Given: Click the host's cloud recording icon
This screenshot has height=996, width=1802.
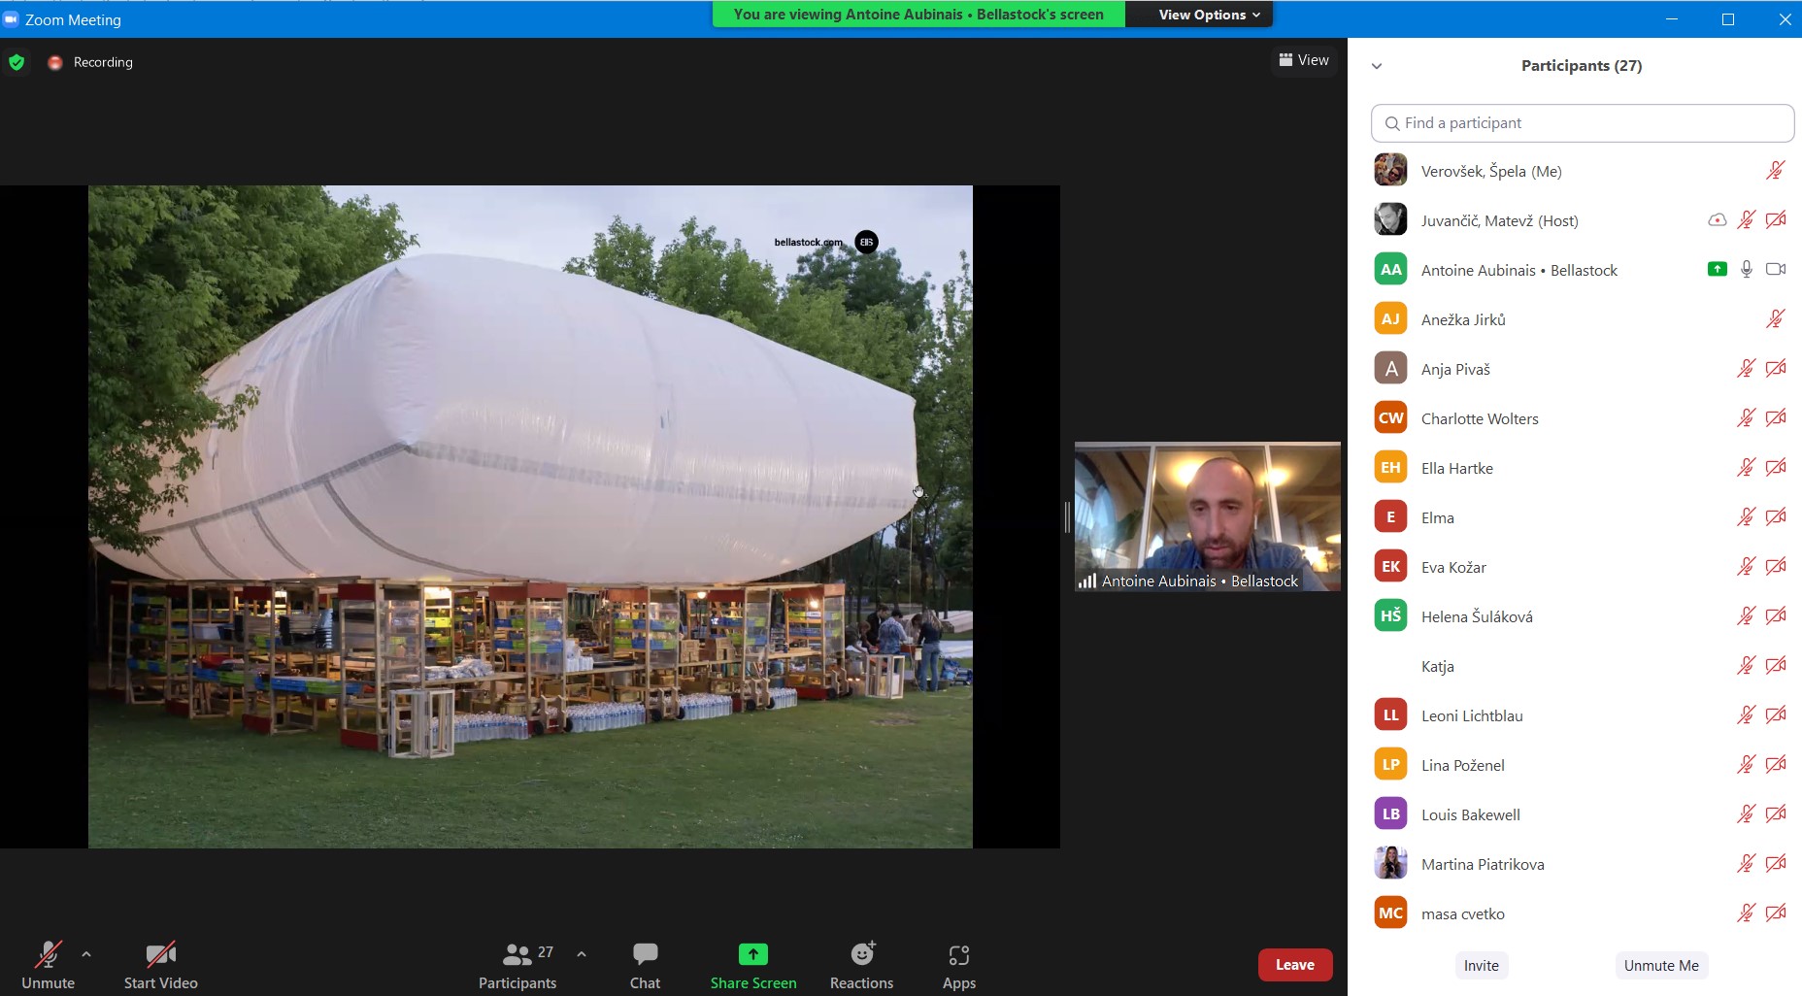Looking at the screenshot, I should 1717,220.
